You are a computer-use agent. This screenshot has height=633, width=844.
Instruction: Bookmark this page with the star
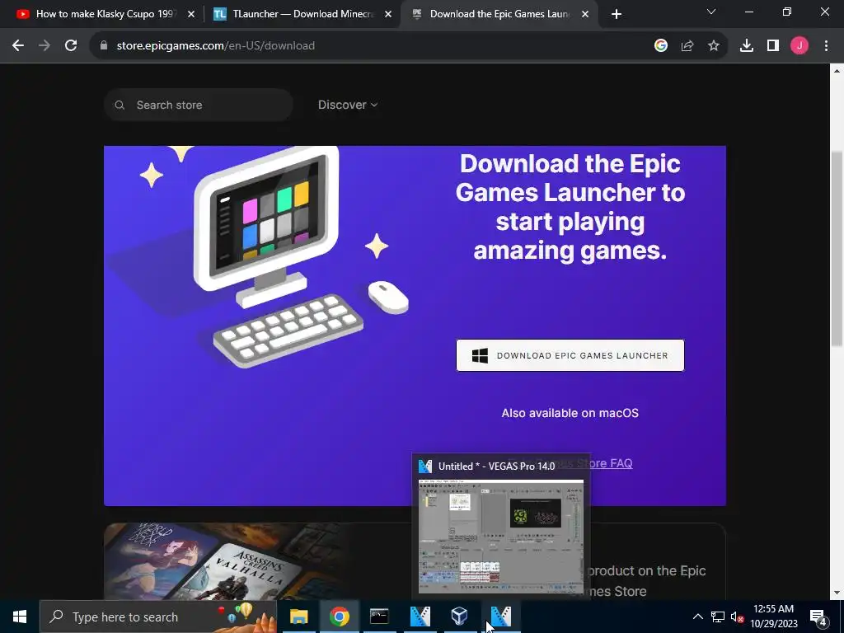click(x=714, y=46)
